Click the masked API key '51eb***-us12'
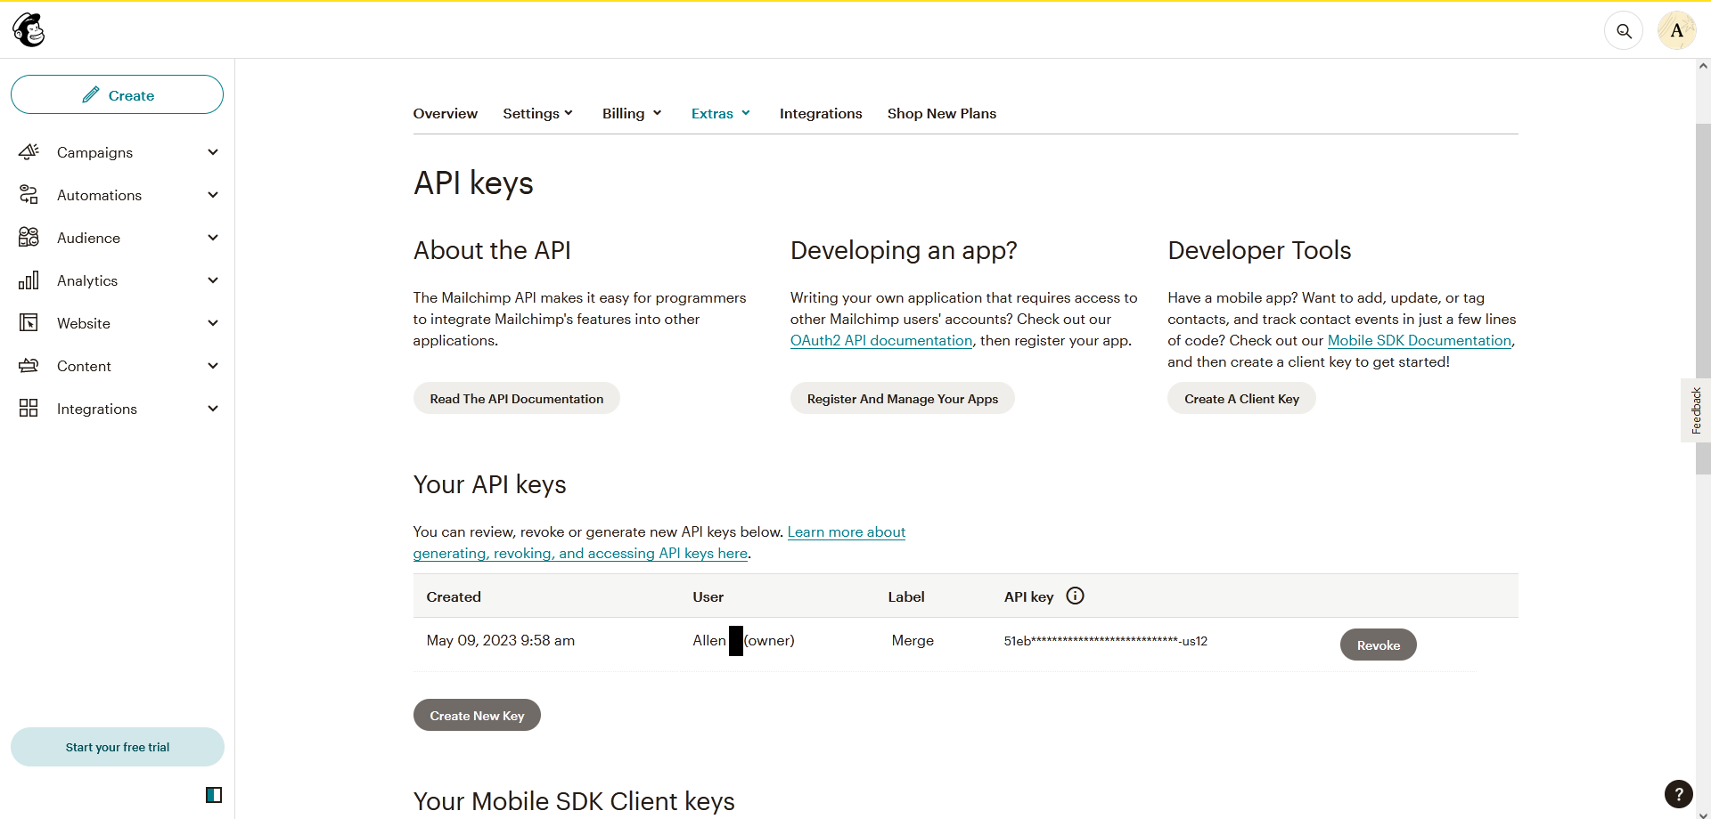Viewport: 1711px width, 819px height. click(1105, 641)
